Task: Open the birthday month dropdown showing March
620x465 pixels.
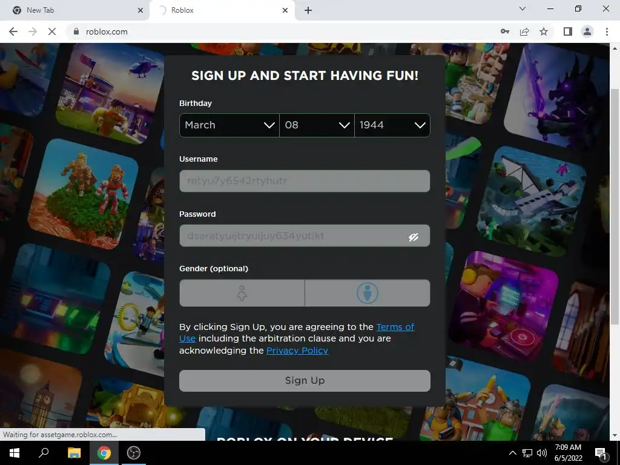Action: pyautogui.click(x=229, y=125)
